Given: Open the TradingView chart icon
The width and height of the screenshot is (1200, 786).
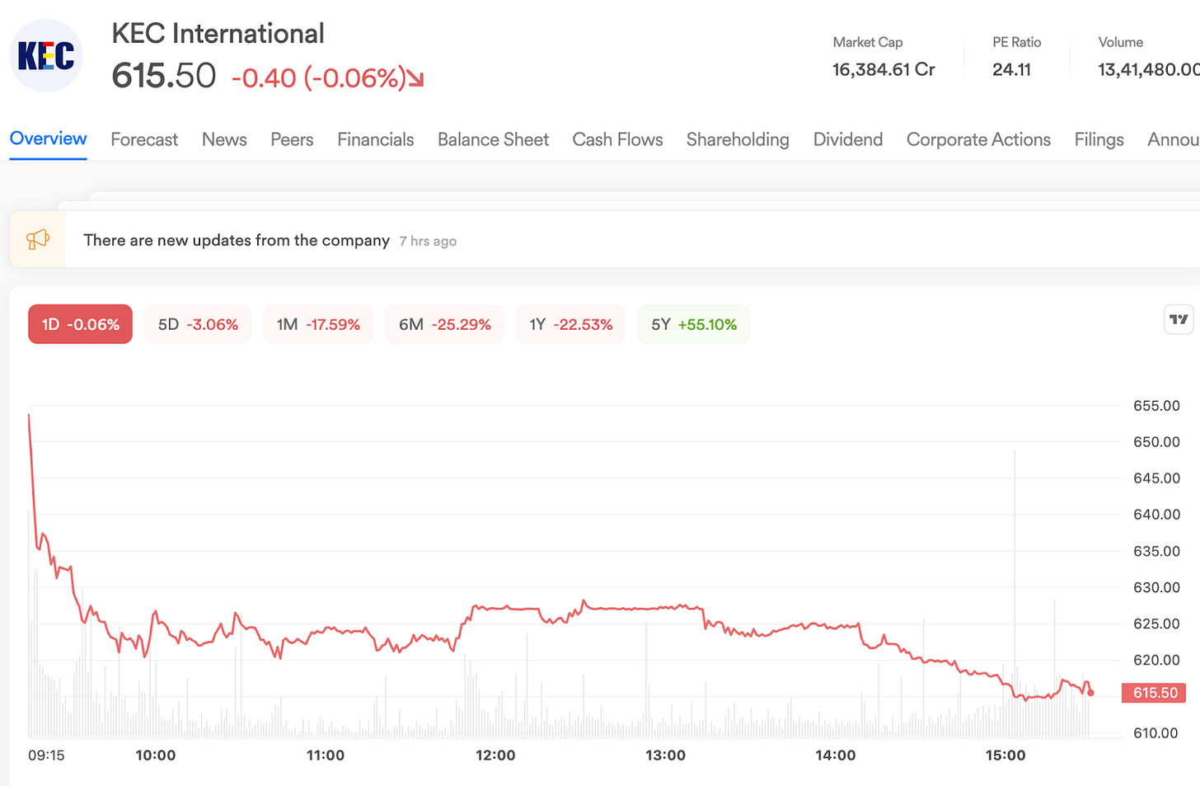Looking at the screenshot, I should pyautogui.click(x=1179, y=319).
